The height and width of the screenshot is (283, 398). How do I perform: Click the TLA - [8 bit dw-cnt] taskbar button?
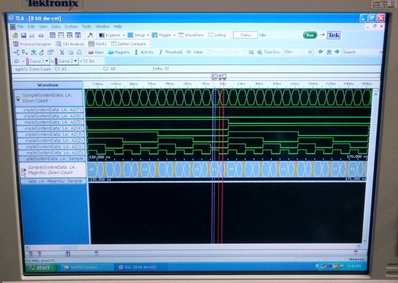click(141, 267)
